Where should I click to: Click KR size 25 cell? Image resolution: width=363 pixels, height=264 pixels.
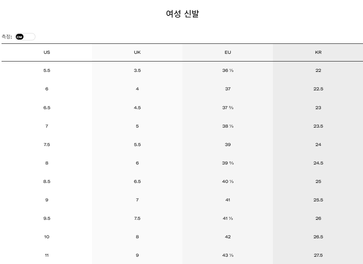[x=318, y=181]
